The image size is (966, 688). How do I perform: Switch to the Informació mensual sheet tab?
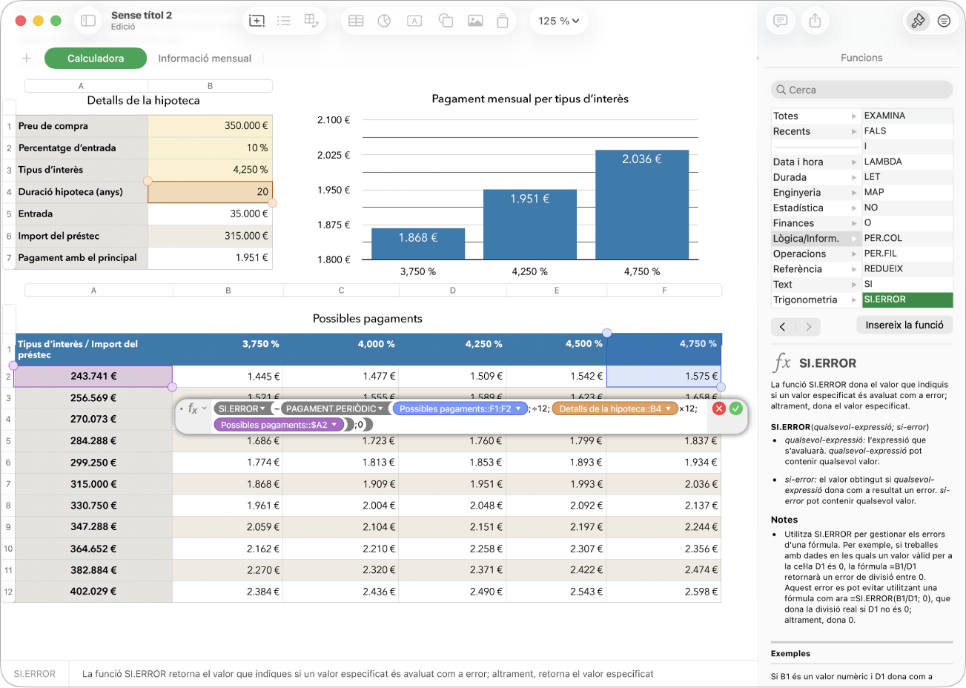pyautogui.click(x=205, y=59)
